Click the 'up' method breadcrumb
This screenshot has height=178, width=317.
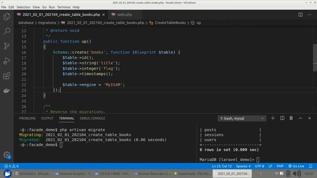(x=199, y=23)
